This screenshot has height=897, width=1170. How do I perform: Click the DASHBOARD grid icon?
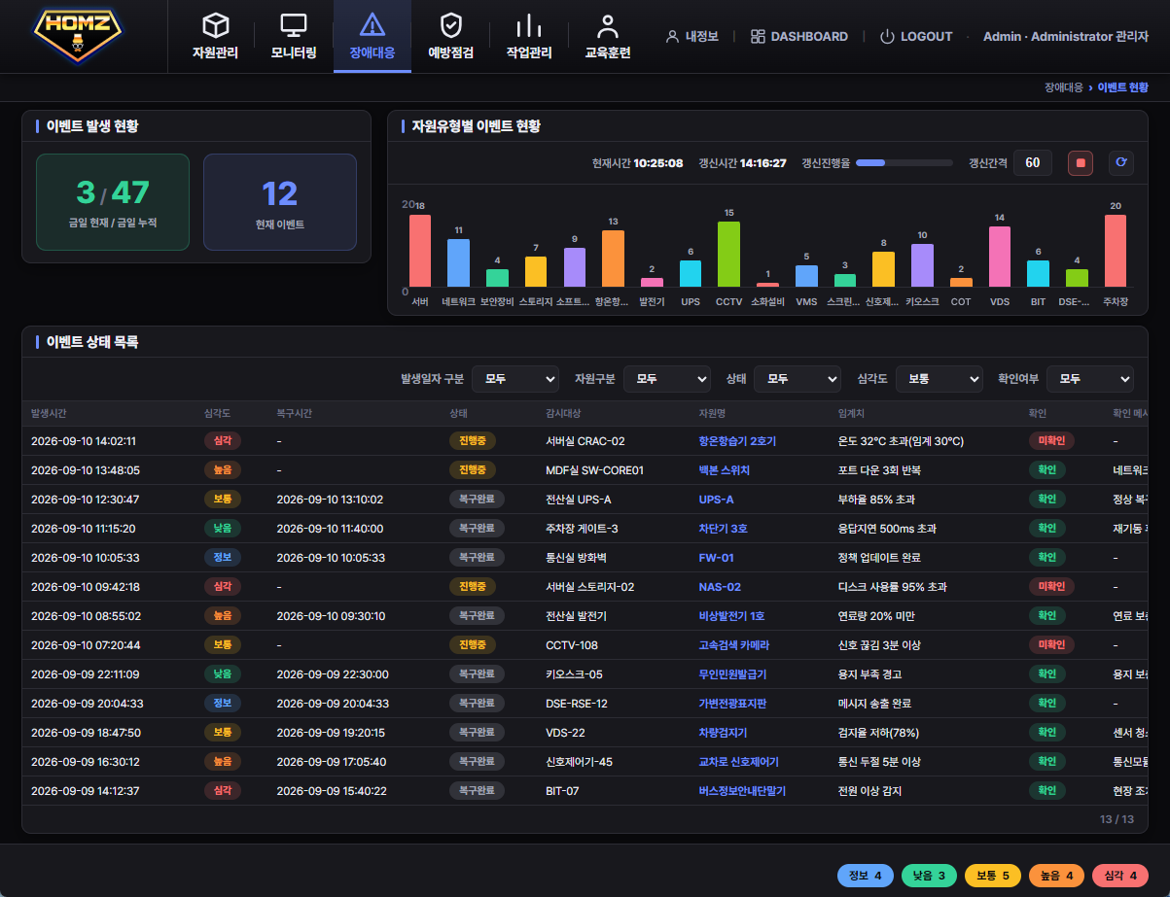coord(759,36)
